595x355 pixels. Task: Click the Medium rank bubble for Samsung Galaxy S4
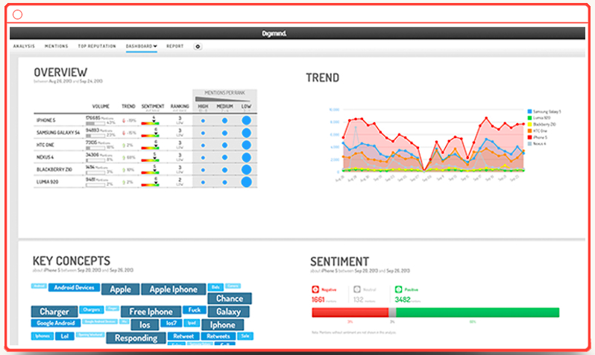224,133
